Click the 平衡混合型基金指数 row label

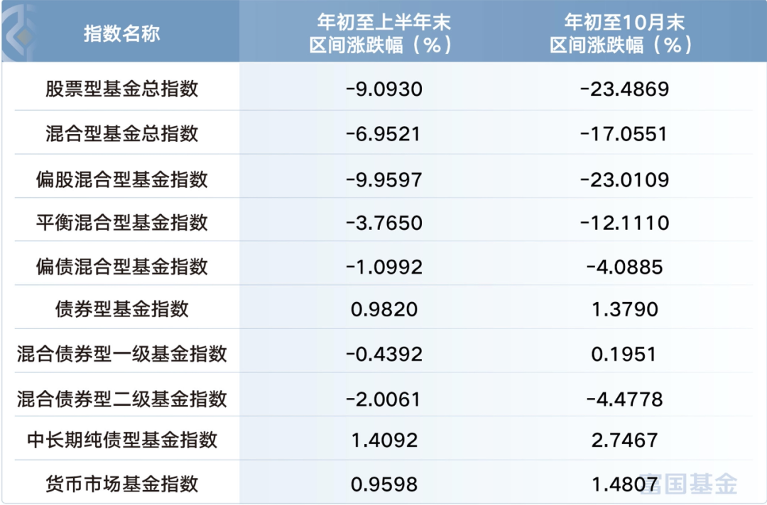click(122, 223)
